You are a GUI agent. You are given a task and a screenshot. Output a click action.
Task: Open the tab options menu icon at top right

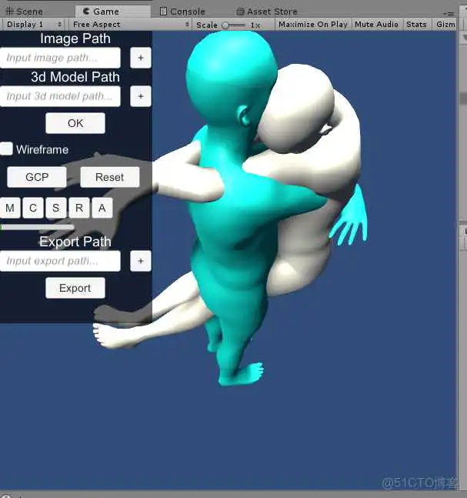(449, 14)
